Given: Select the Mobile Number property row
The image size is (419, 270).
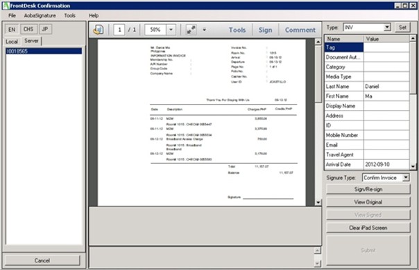Looking at the screenshot, I should tap(367, 135).
